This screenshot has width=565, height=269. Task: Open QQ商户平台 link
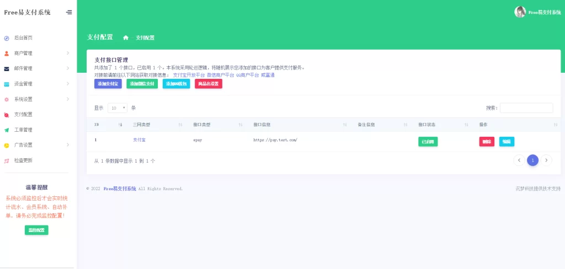point(248,76)
